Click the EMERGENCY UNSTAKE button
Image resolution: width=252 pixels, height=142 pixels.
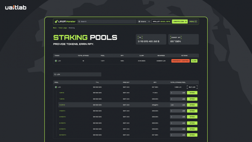[x=180, y=61]
